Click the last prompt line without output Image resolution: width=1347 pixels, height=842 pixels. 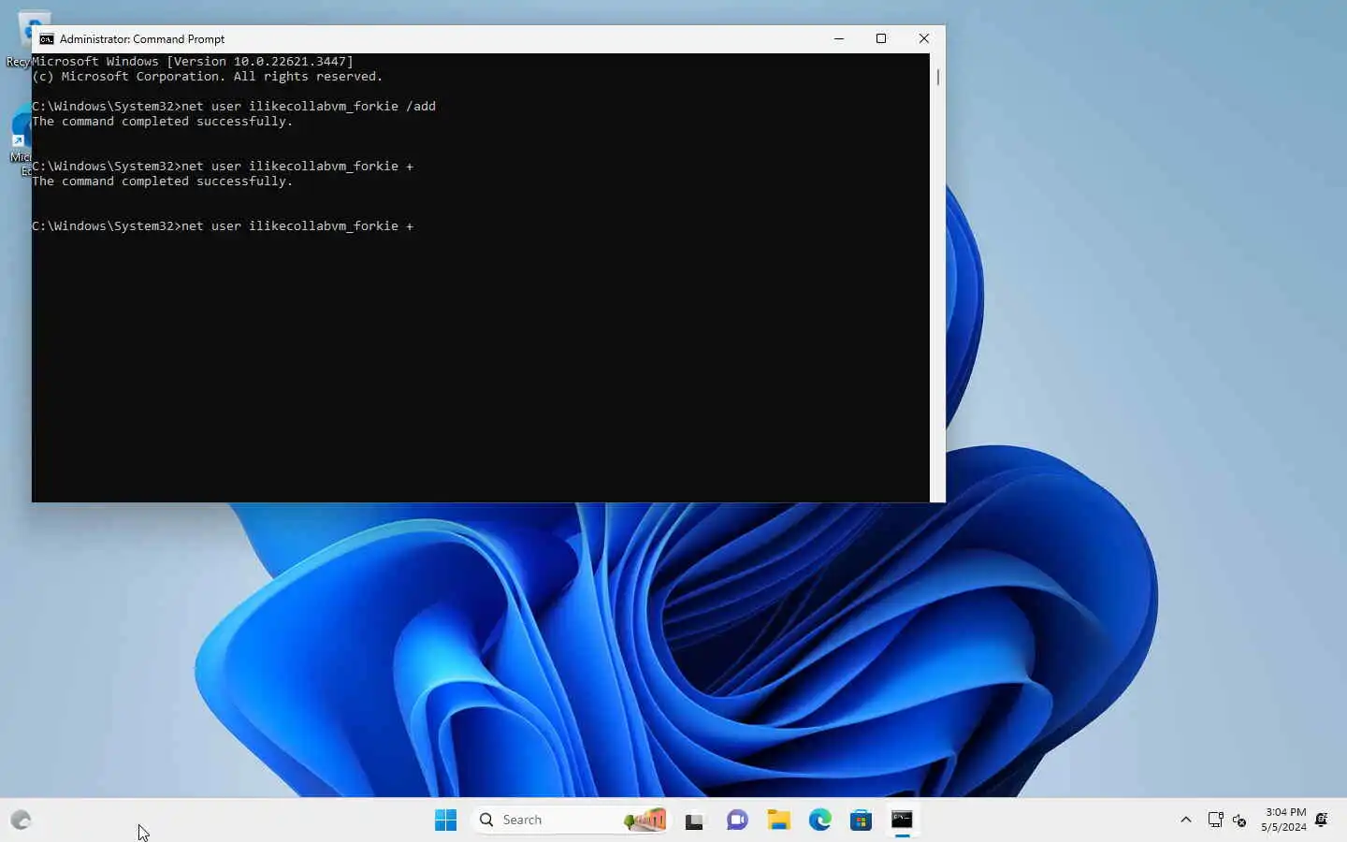pos(223,226)
